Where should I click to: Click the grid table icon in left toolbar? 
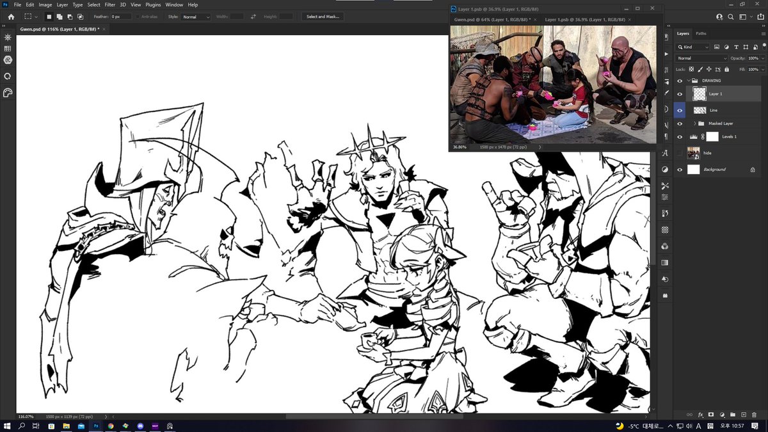coord(8,49)
